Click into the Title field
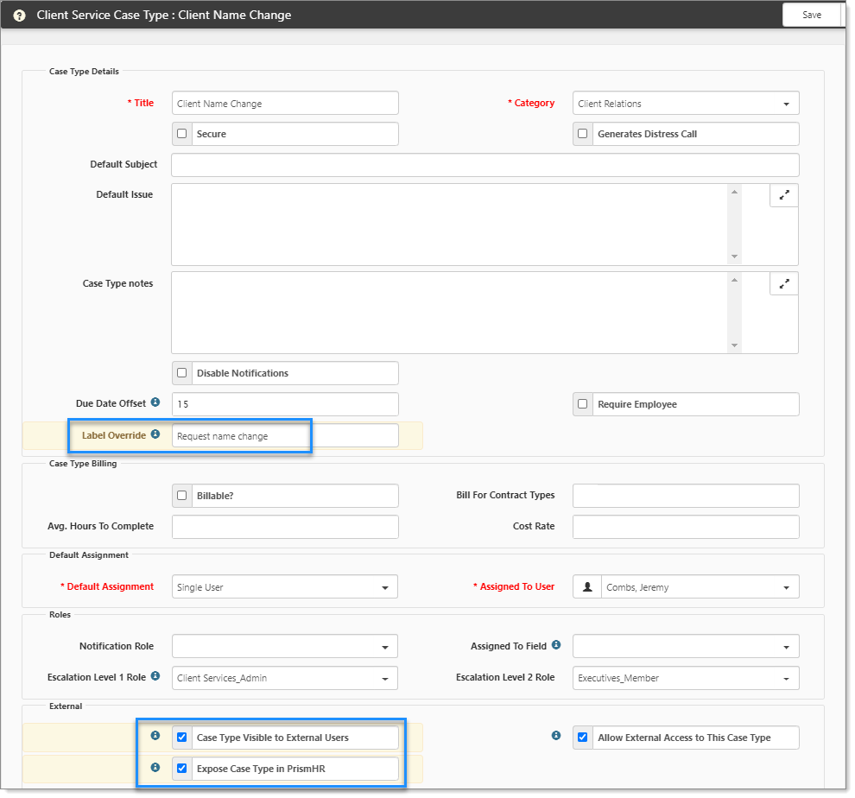855x798 pixels. click(285, 103)
